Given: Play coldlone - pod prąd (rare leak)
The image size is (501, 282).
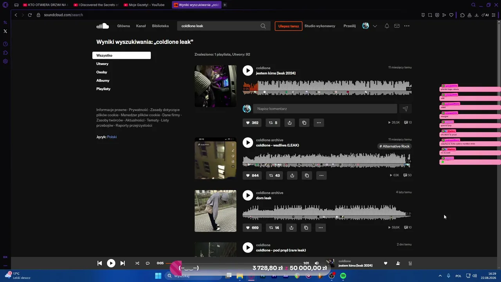Looking at the screenshot, I should (248, 248).
